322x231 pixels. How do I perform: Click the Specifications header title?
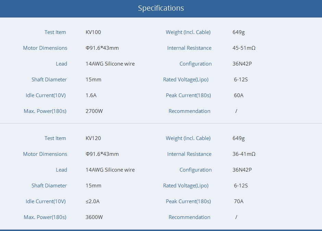[x=161, y=8]
